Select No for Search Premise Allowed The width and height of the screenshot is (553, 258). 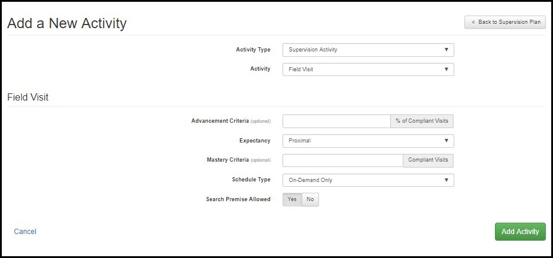click(310, 199)
